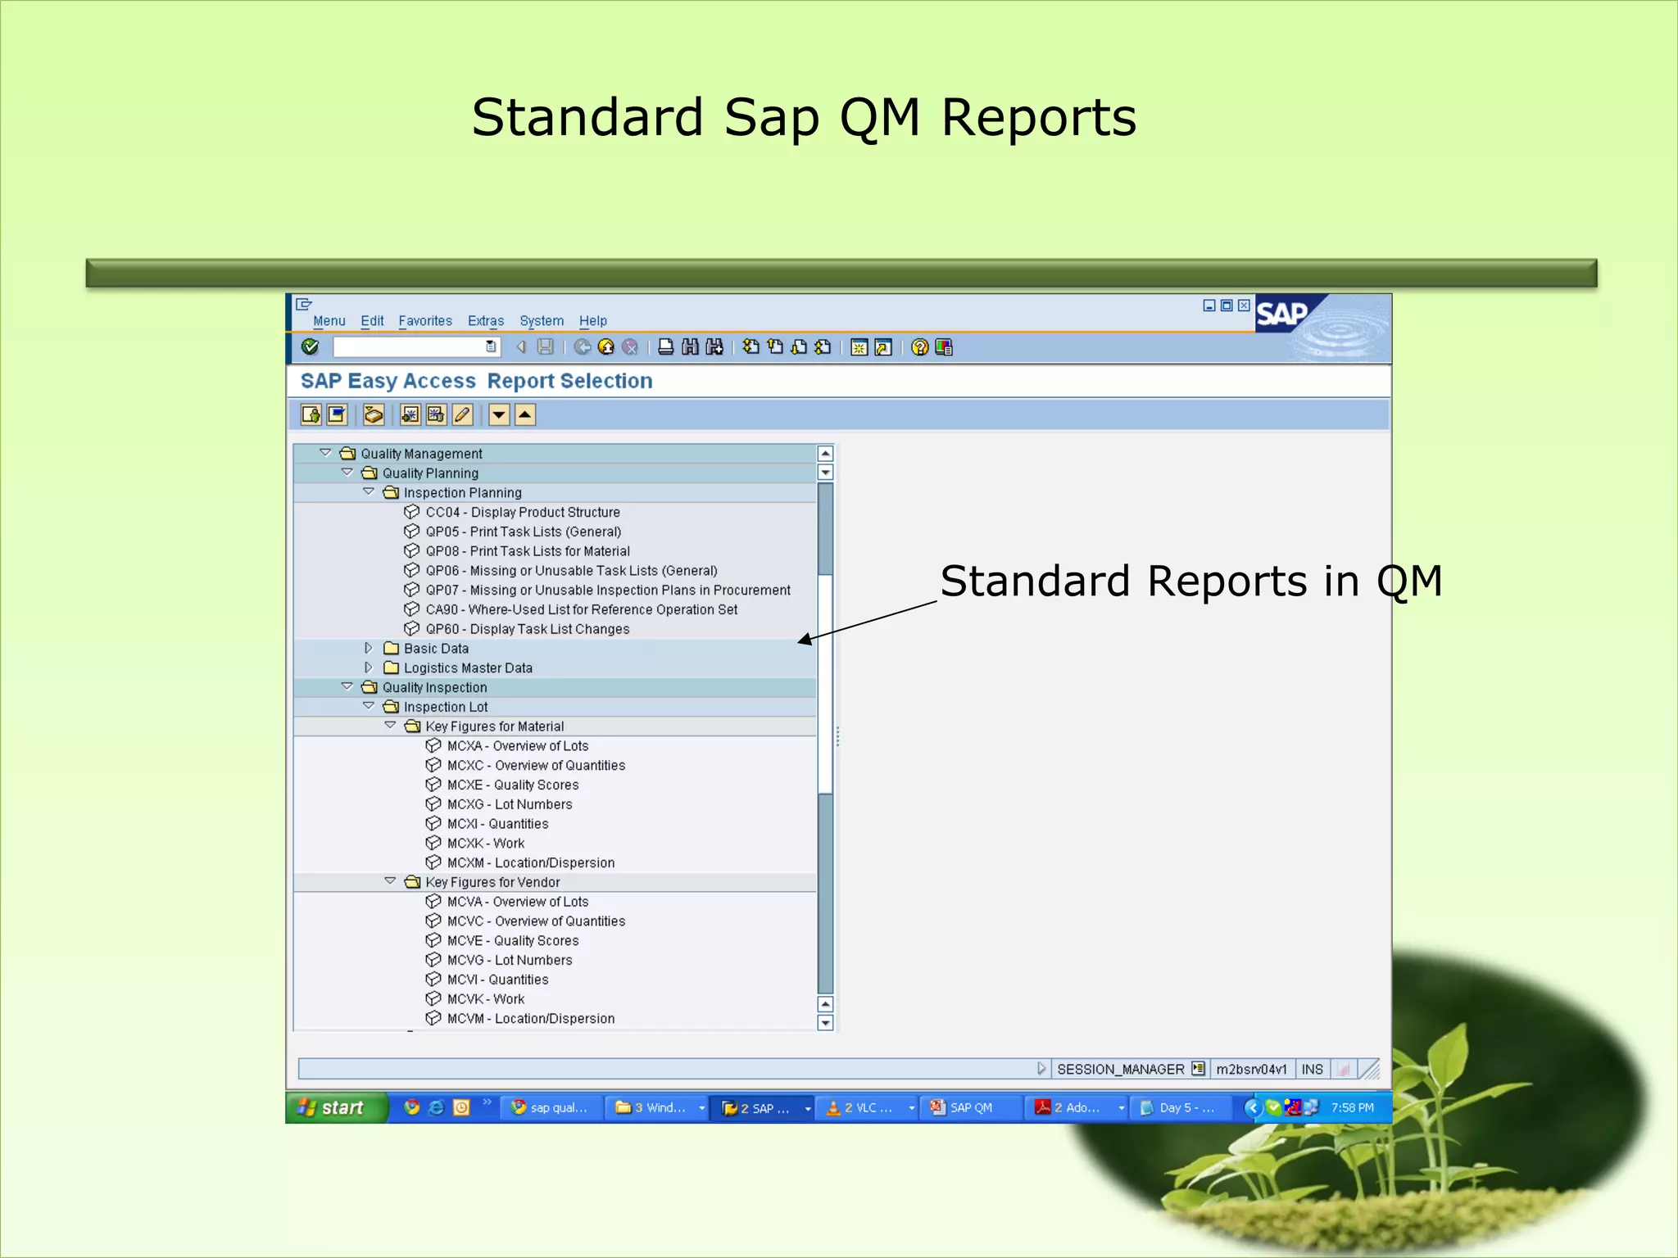The image size is (1678, 1258).
Task: Click the Last Page icon
Action: [x=823, y=347]
